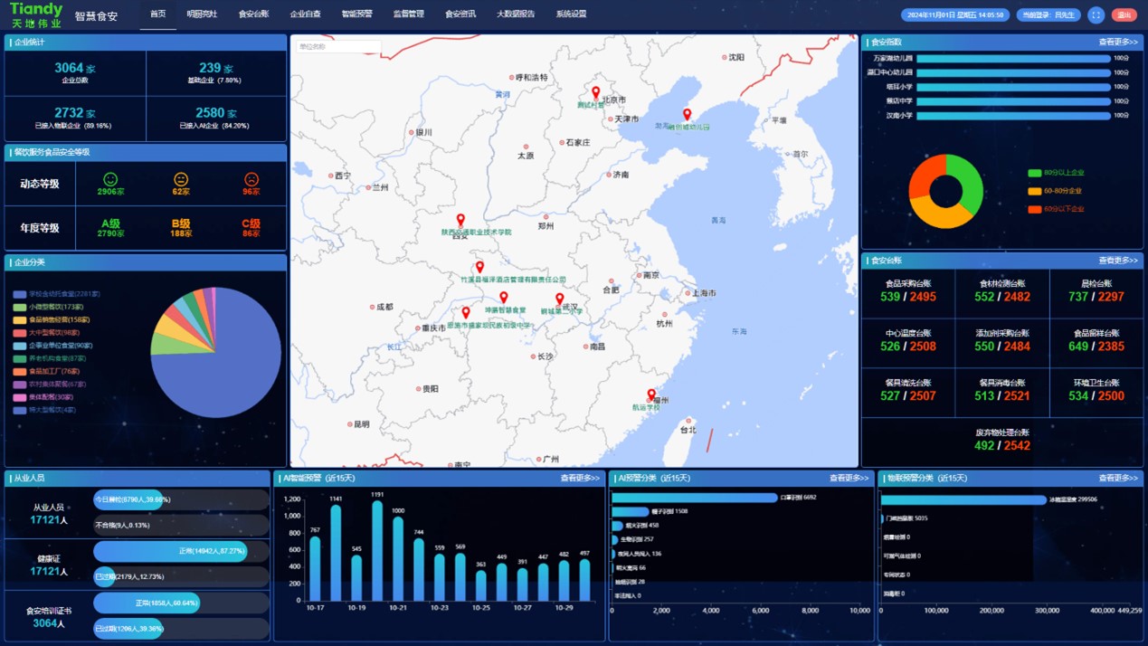The image size is (1148, 646).
Task: Click the 万家宝幼儿园 score progress bar
Action: pyautogui.click(x=1013, y=56)
